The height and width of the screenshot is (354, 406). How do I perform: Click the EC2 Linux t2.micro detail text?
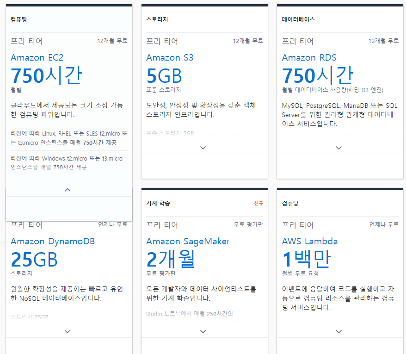tap(69, 138)
